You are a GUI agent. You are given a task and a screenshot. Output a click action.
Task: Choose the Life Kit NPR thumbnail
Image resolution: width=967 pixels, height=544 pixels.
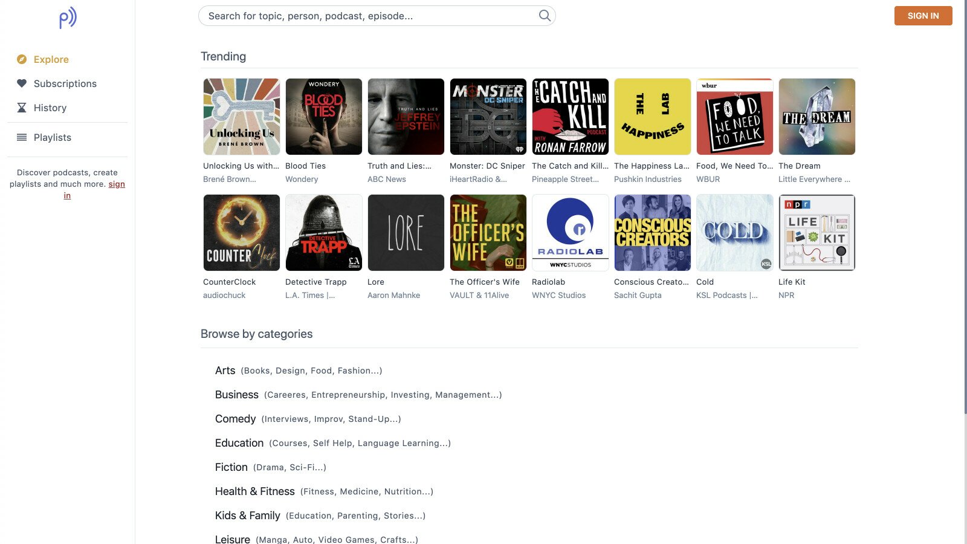pos(817,233)
